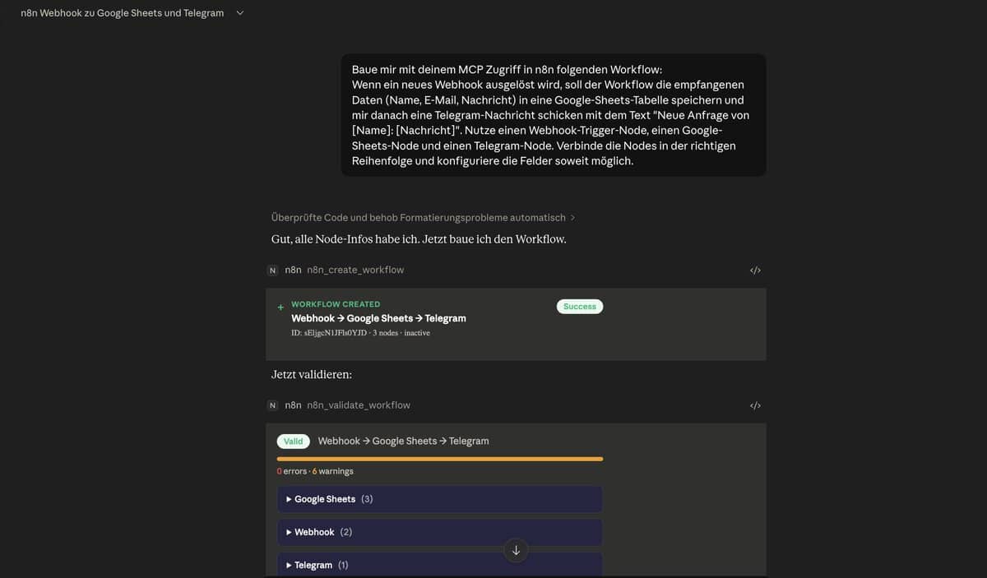Expand the Google Sheets warnings section

tap(439, 499)
